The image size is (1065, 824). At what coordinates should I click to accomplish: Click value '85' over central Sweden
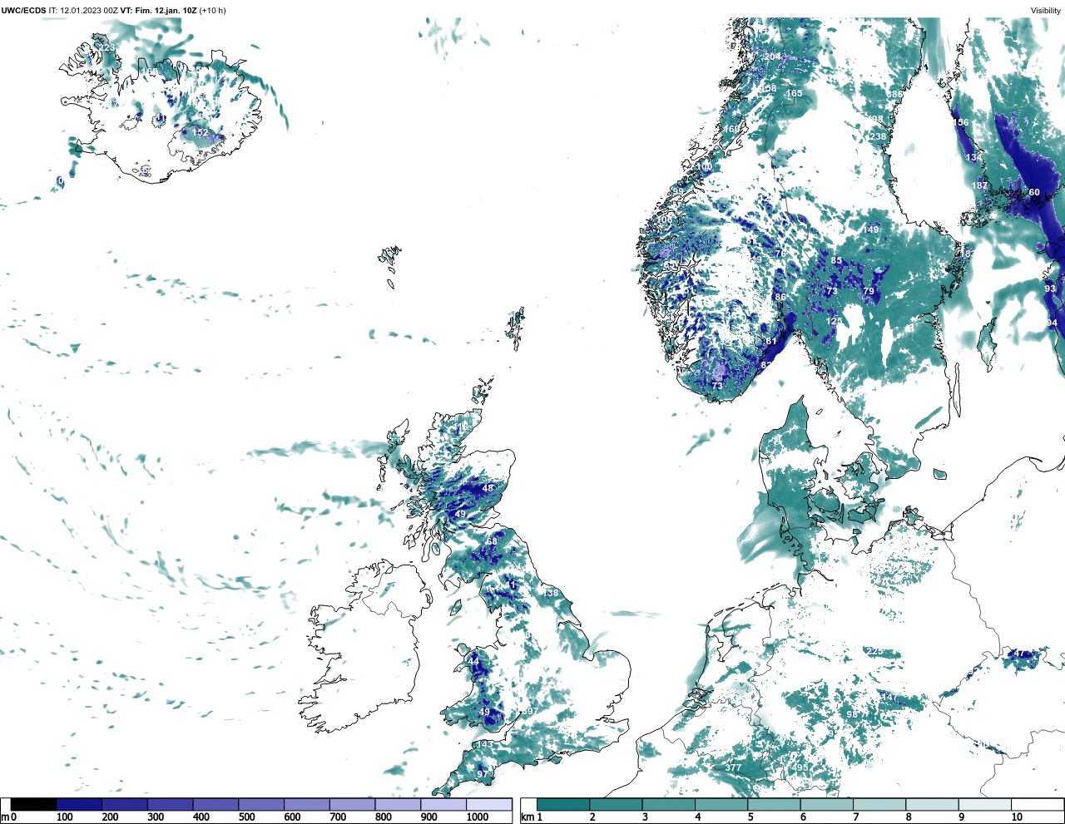pos(836,261)
